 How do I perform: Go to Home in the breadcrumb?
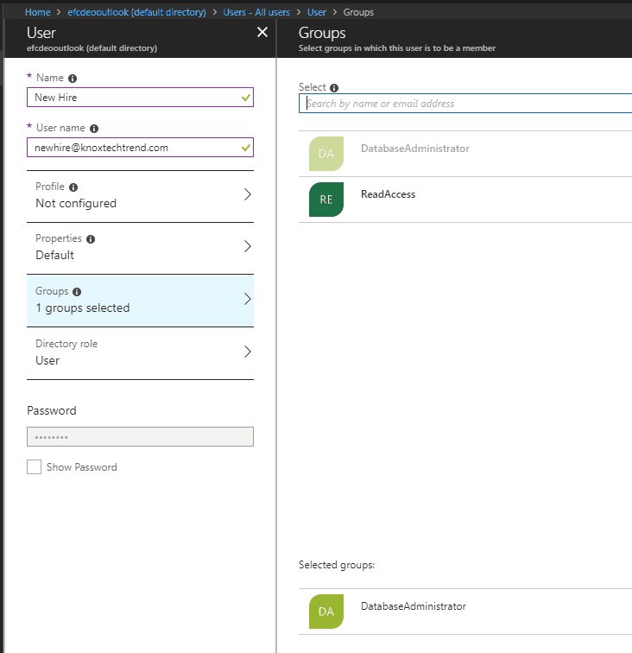pyautogui.click(x=37, y=13)
